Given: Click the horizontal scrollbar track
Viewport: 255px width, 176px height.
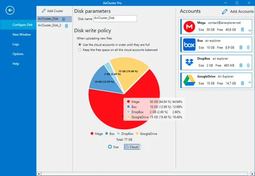Looking at the screenshot, I should pyautogui.click(x=144, y=174).
